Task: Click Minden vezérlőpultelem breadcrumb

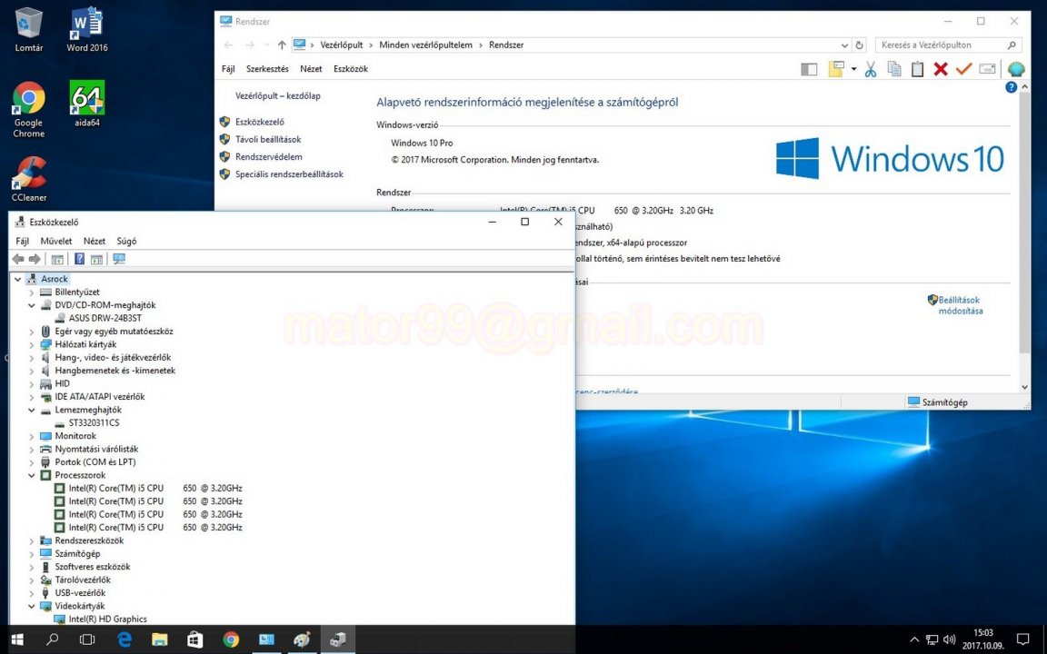Action: (425, 45)
